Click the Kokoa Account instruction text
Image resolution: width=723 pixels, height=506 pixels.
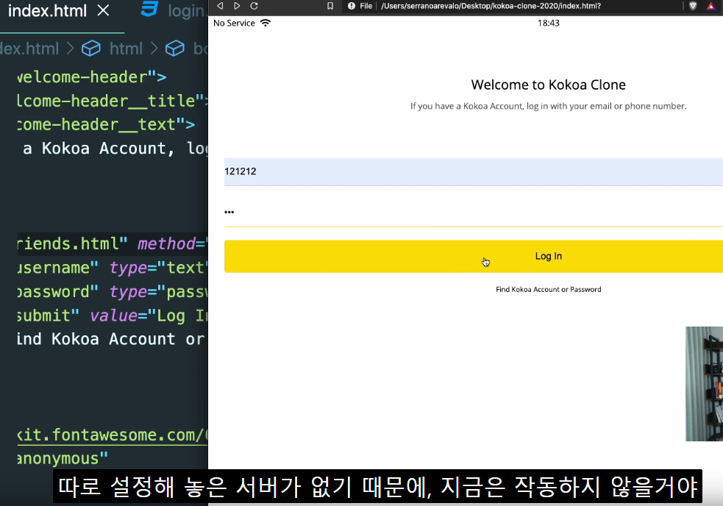click(x=548, y=106)
